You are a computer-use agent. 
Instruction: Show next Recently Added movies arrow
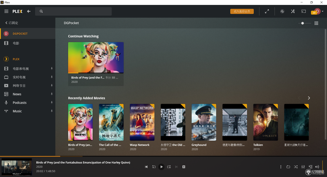(x=309, y=98)
